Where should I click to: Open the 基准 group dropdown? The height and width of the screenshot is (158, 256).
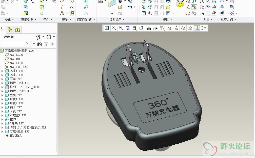[67, 19]
